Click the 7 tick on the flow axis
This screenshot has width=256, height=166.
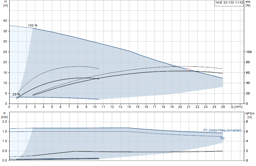click(x=69, y=107)
